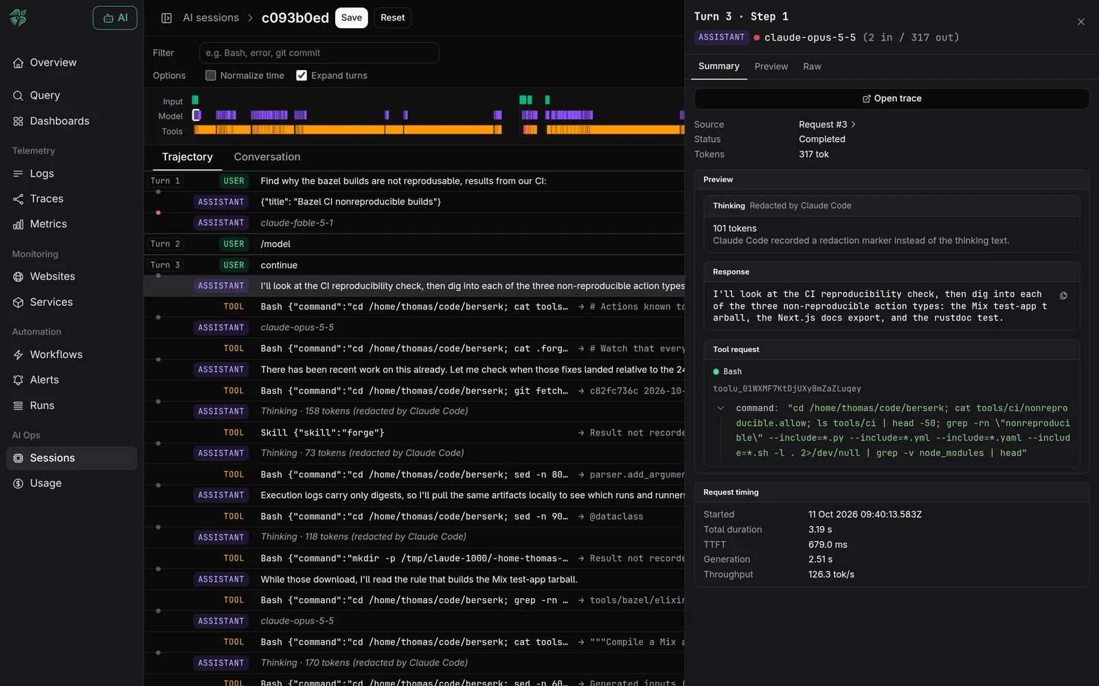Click the Usage coin icon
The height and width of the screenshot is (686, 1099).
pos(19,484)
